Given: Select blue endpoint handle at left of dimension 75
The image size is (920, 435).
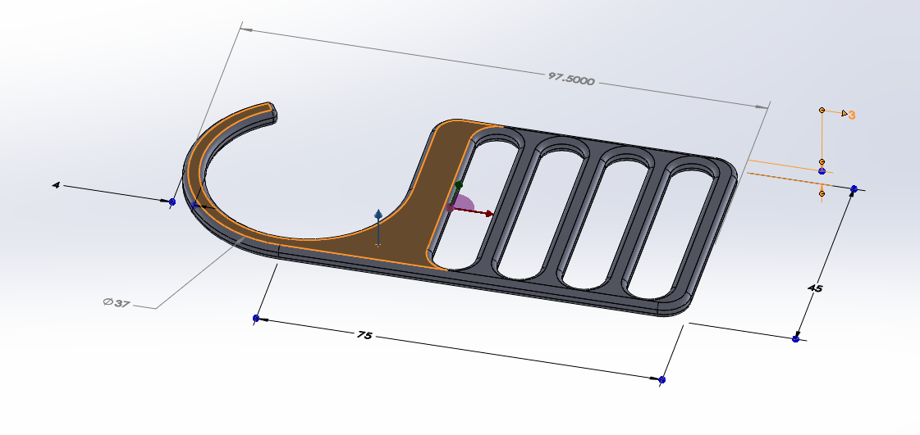Looking at the screenshot, I should click(256, 319).
